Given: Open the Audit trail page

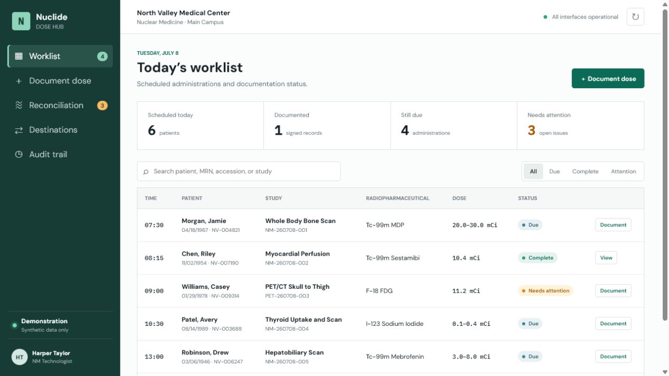Looking at the screenshot, I should (60, 154).
